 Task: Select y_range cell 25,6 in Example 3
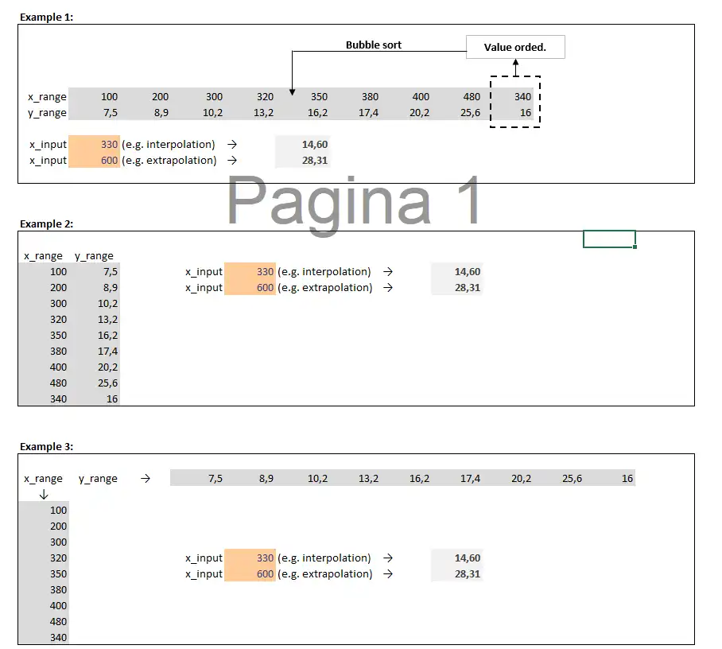pos(558,479)
